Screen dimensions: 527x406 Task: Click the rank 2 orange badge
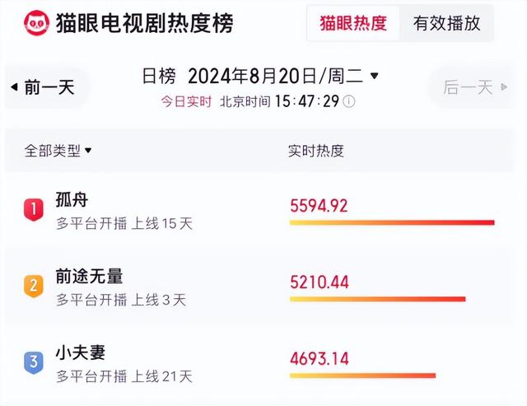coord(33,286)
